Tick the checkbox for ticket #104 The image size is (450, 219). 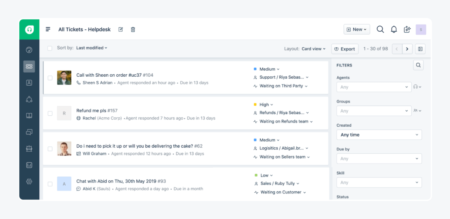[49, 77]
